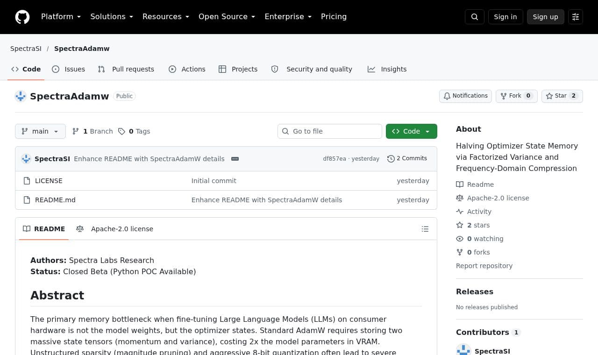Focus the Go to file search field
The width and height of the screenshot is (598, 355).
pos(330,131)
